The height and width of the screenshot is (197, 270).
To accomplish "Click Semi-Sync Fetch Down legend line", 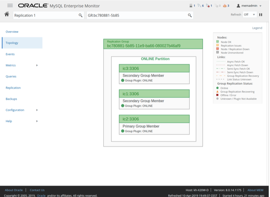I will click(x=221, y=72).
